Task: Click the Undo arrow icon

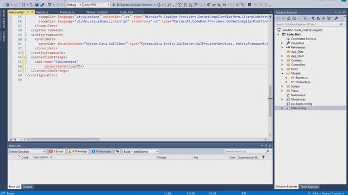Action: (x=49, y=5)
